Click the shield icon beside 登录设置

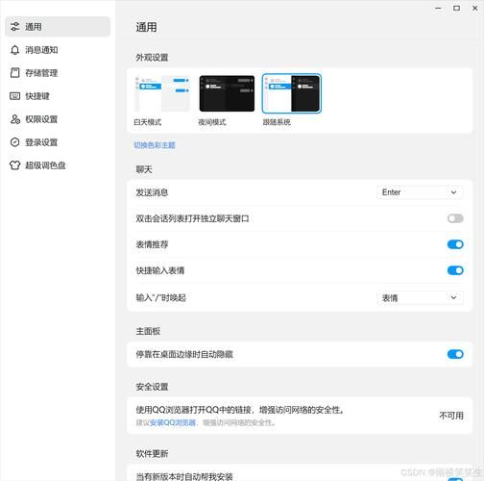(15, 142)
